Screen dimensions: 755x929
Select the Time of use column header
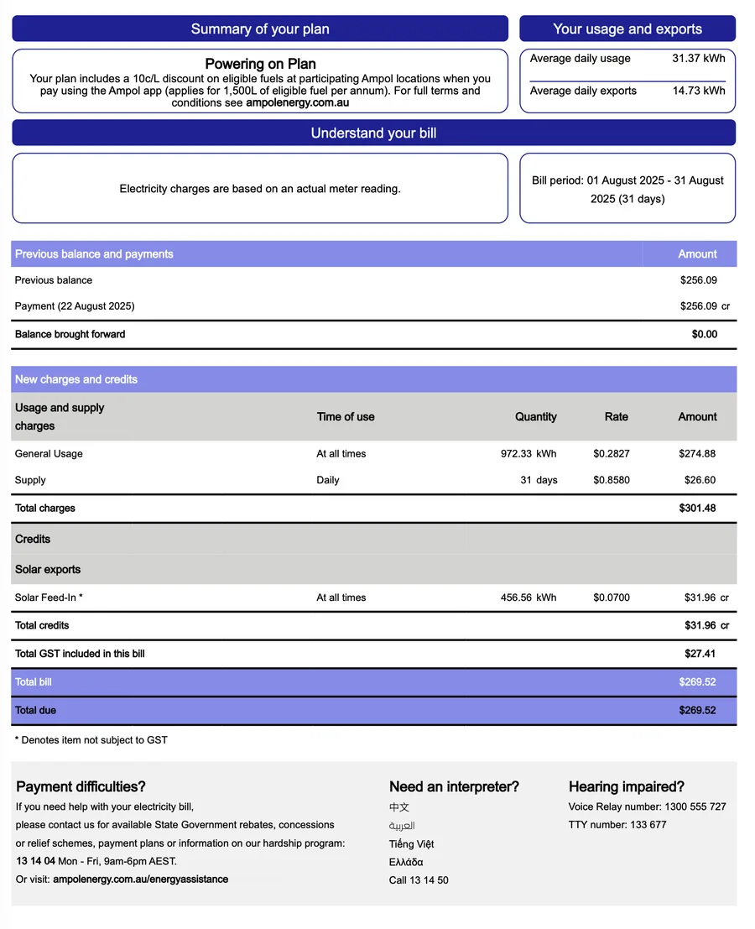346,417
